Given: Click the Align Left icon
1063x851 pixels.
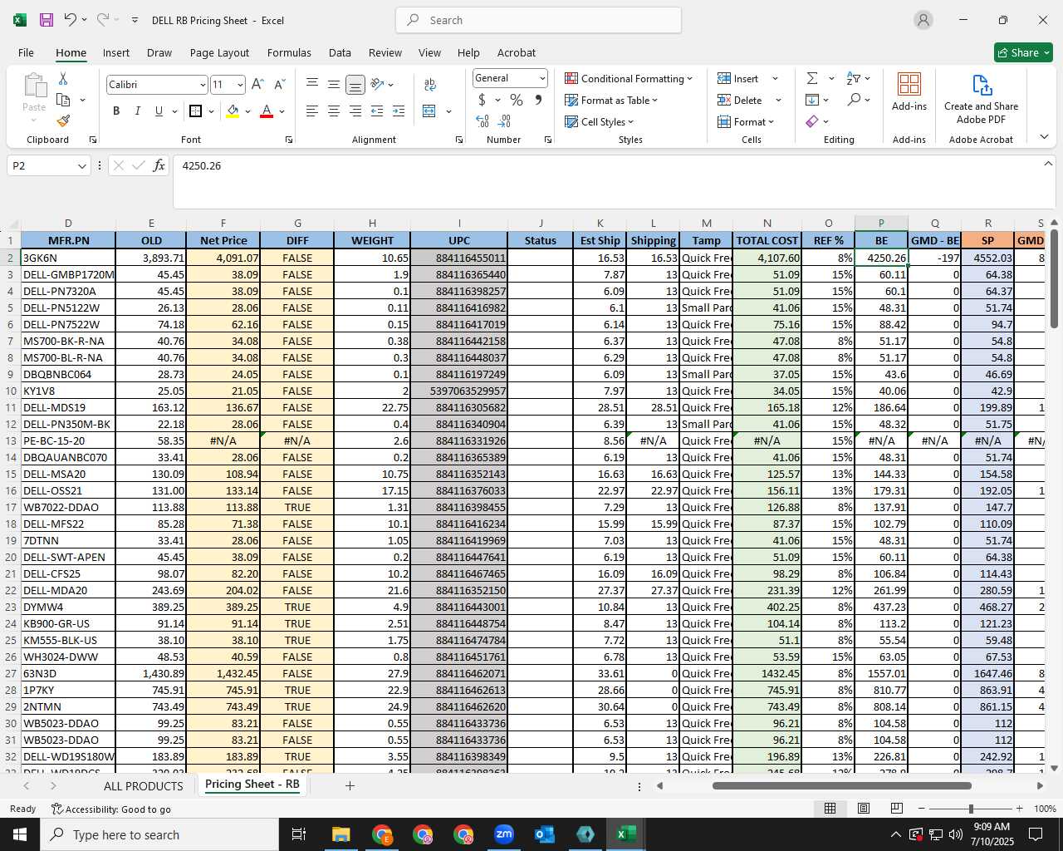Looking at the screenshot, I should pyautogui.click(x=312, y=111).
